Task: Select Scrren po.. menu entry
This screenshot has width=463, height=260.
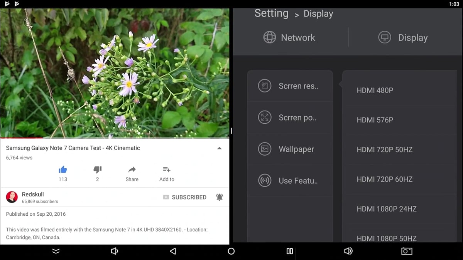Action: click(x=290, y=117)
